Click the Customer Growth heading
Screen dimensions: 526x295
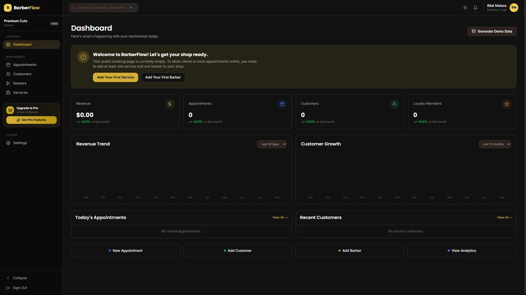(321, 144)
